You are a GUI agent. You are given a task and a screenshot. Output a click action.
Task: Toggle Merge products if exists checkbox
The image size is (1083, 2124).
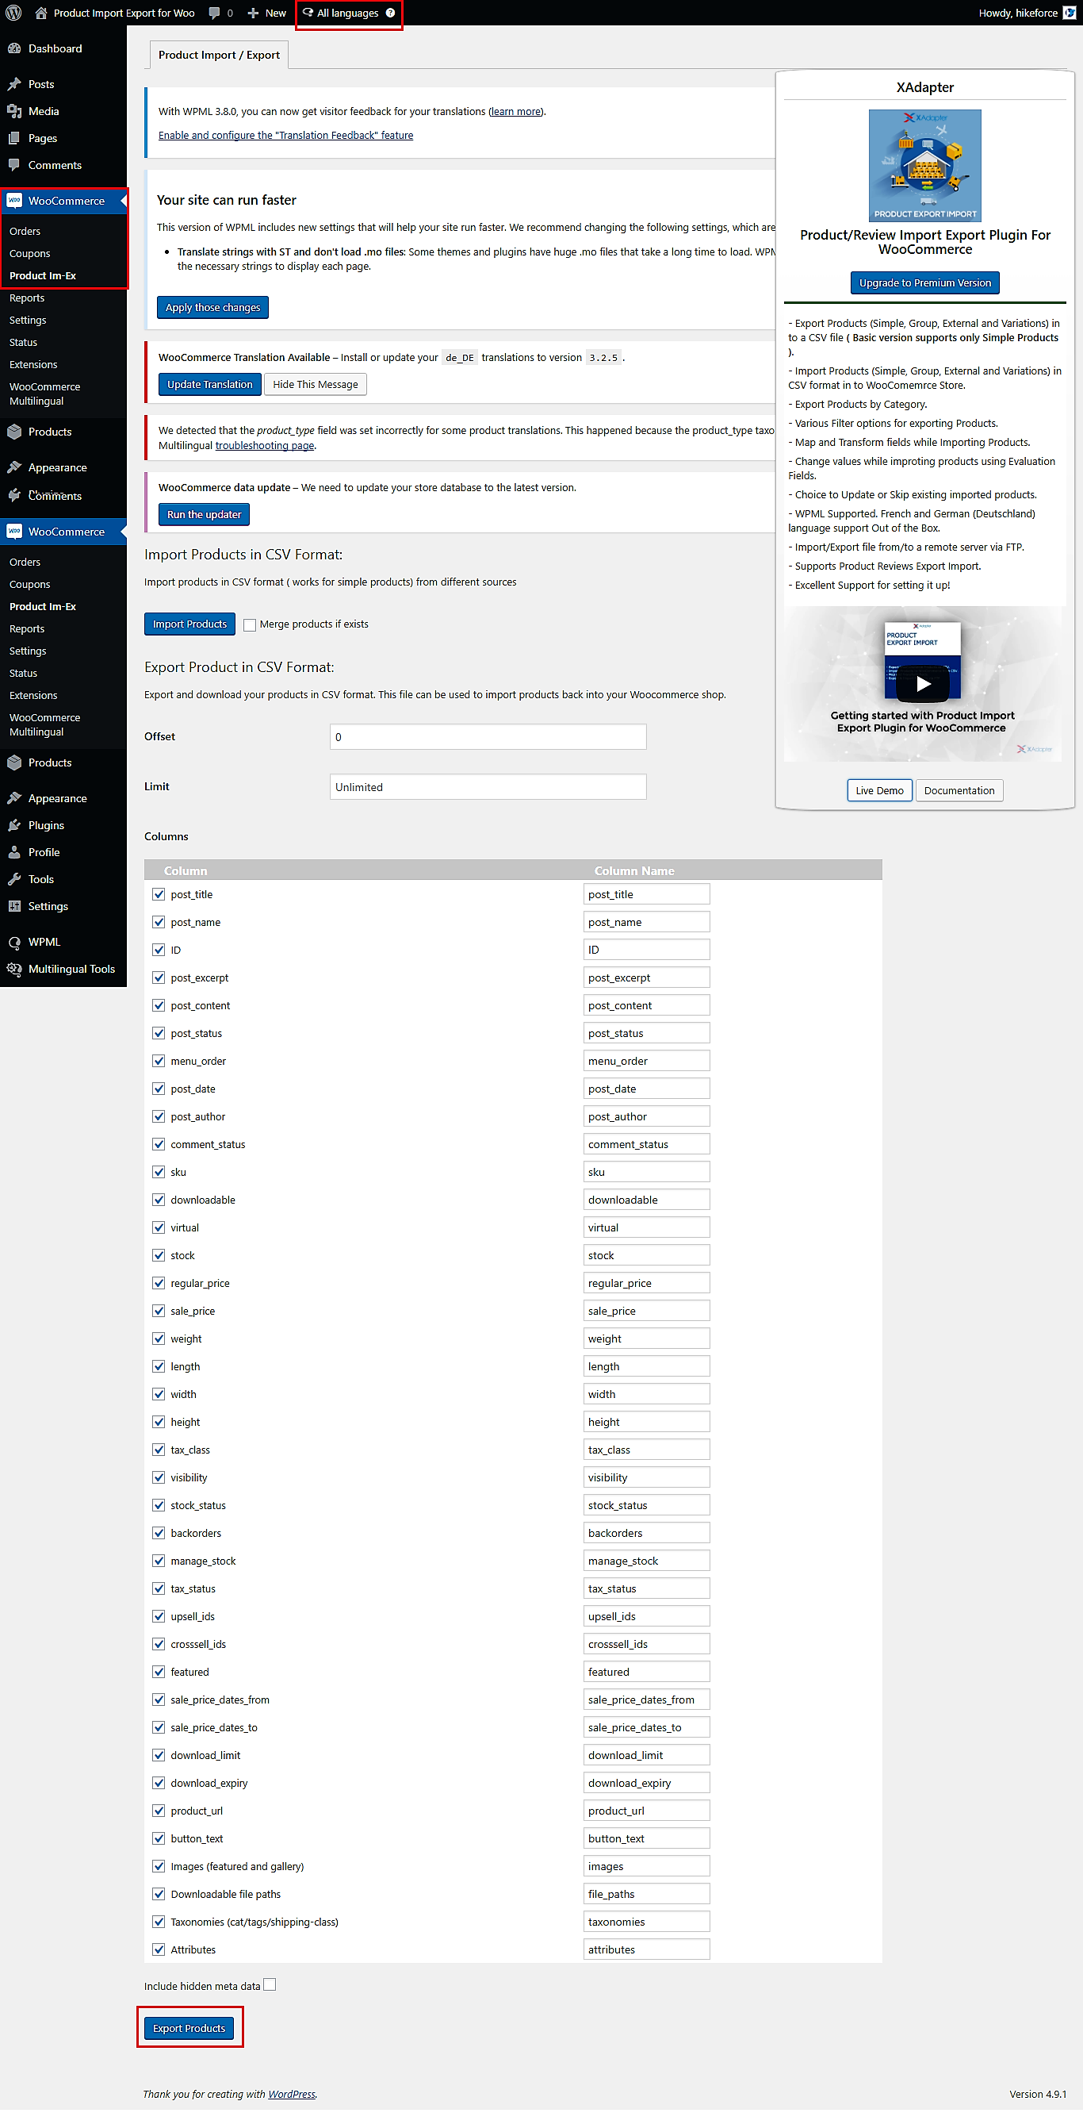(250, 625)
